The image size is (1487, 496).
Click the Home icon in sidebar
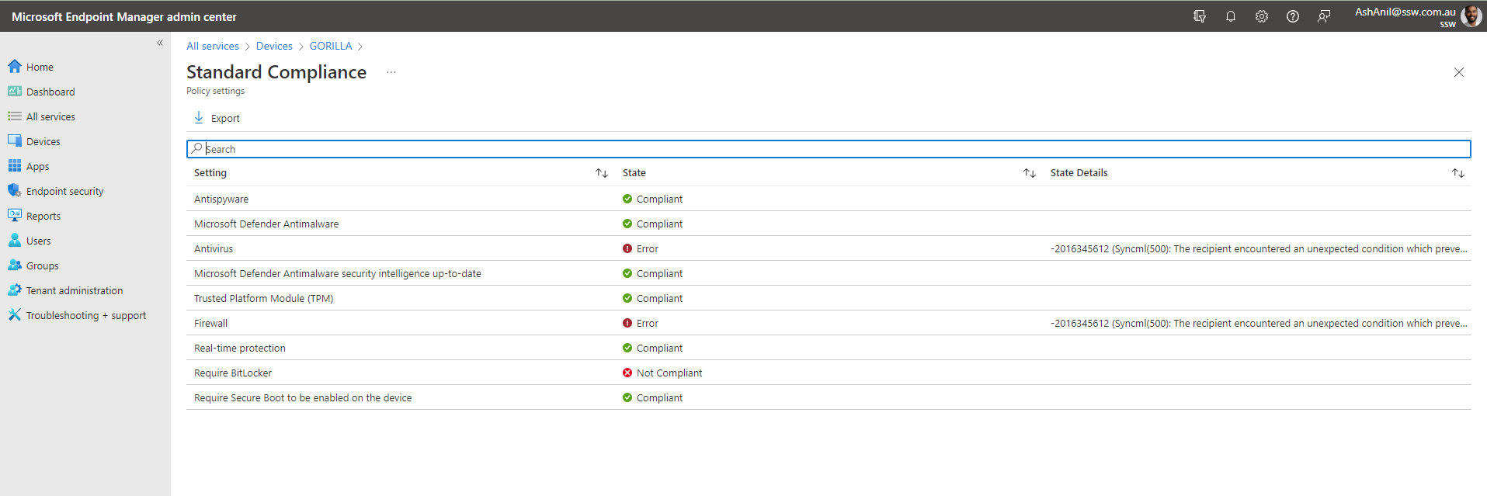(15, 67)
